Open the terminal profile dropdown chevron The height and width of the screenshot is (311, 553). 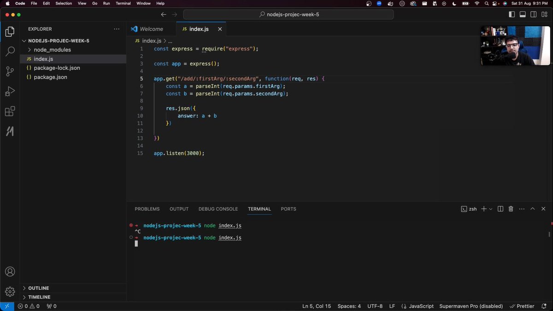coord(490,209)
